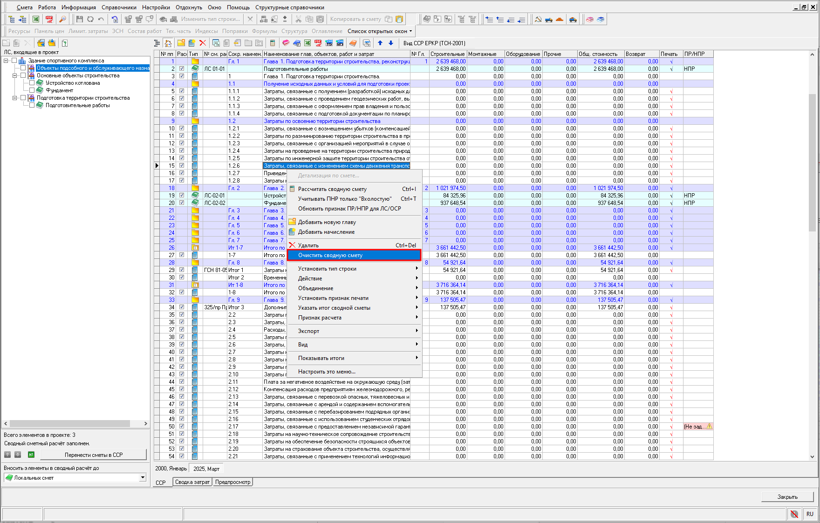Open the 'Локальных смет' dropdown
This screenshot has height=523, width=820.
143,478
